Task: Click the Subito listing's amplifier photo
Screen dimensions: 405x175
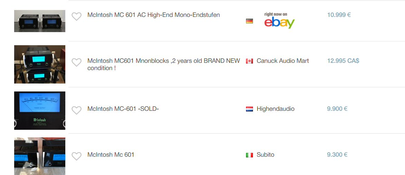Action: (x=40, y=156)
